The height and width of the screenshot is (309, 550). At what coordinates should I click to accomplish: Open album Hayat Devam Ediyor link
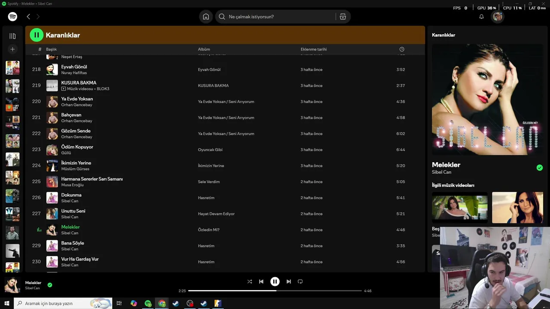[216, 214]
